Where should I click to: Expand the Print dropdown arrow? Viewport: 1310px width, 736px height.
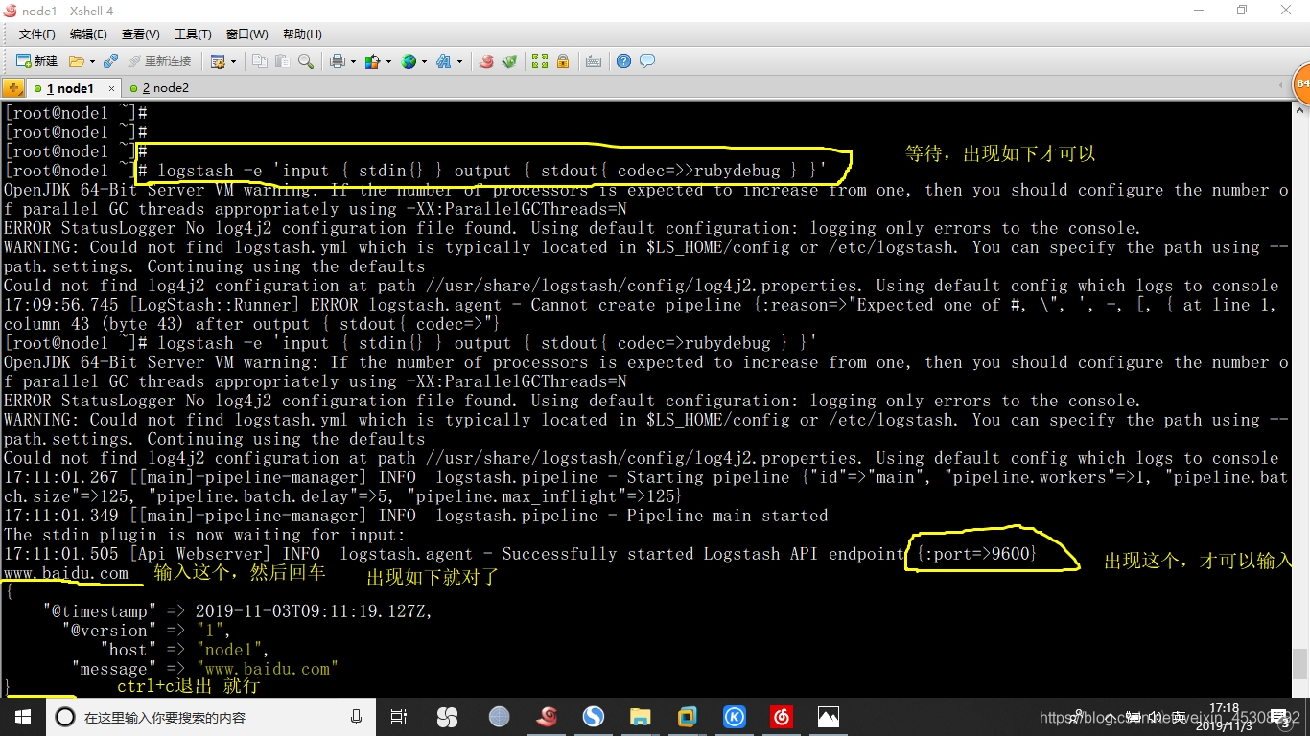[x=353, y=61]
